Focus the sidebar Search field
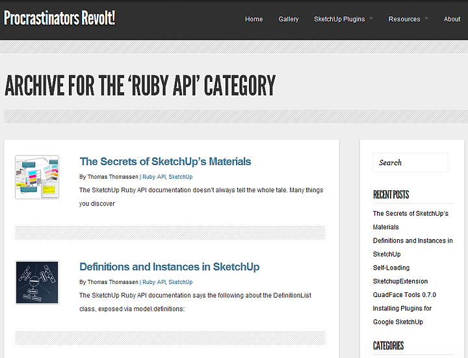The image size is (468, 358). click(x=410, y=162)
